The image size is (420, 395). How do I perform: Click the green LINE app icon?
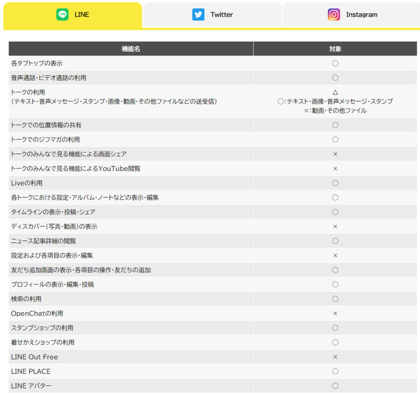pos(62,14)
